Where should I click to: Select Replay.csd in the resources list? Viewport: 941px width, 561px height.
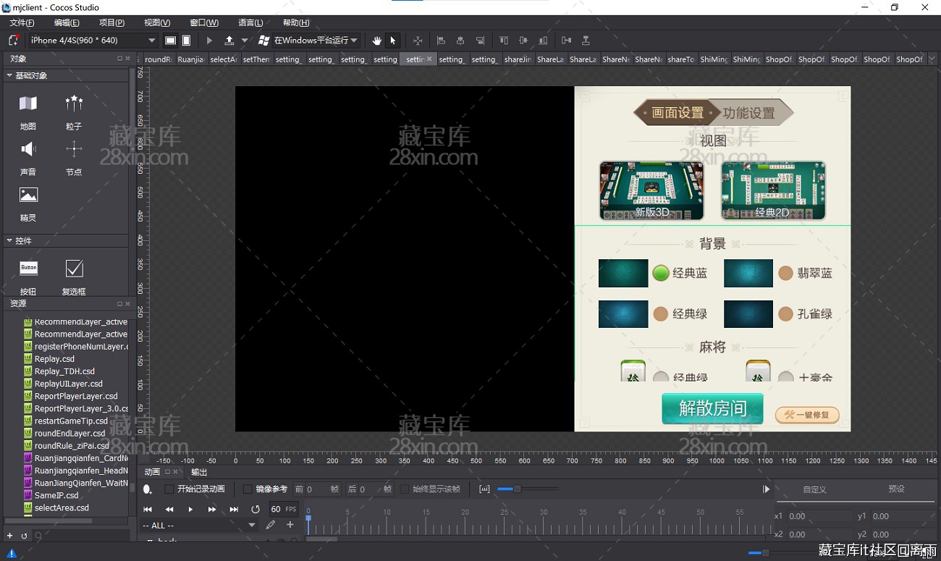point(54,358)
